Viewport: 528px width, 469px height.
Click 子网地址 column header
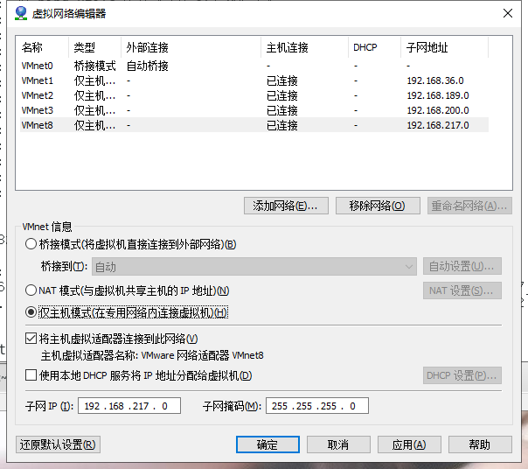(x=444, y=47)
